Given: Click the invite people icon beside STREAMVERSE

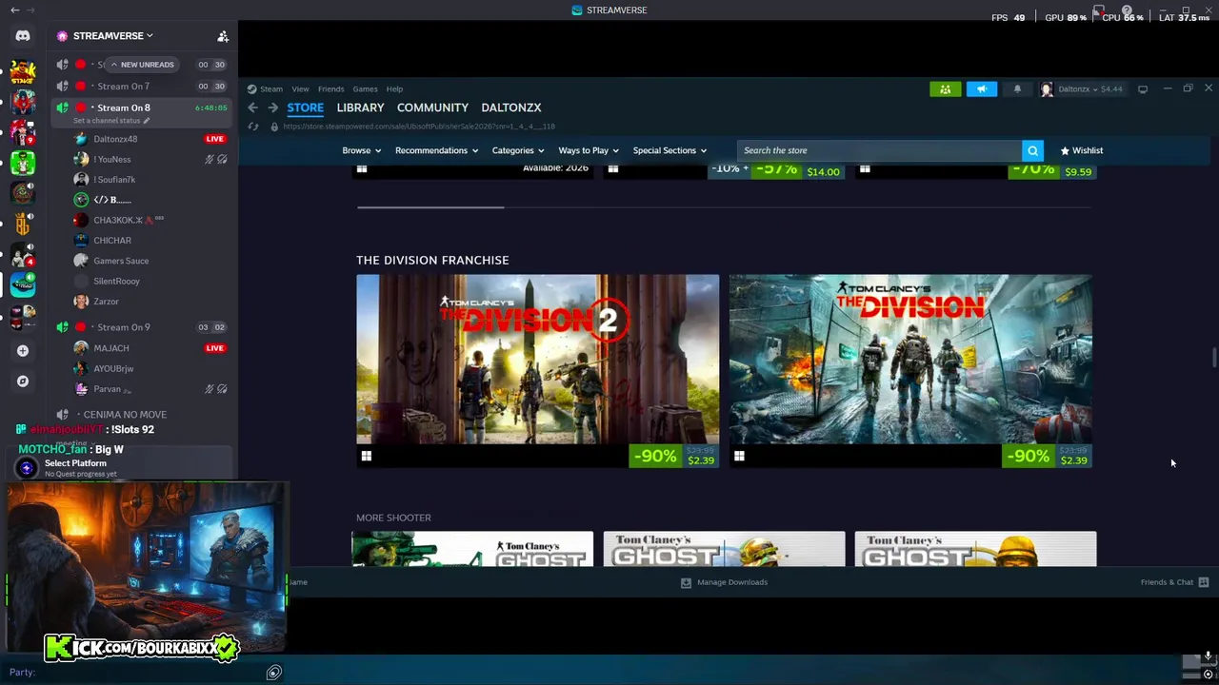Looking at the screenshot, I should coord(223,36).
